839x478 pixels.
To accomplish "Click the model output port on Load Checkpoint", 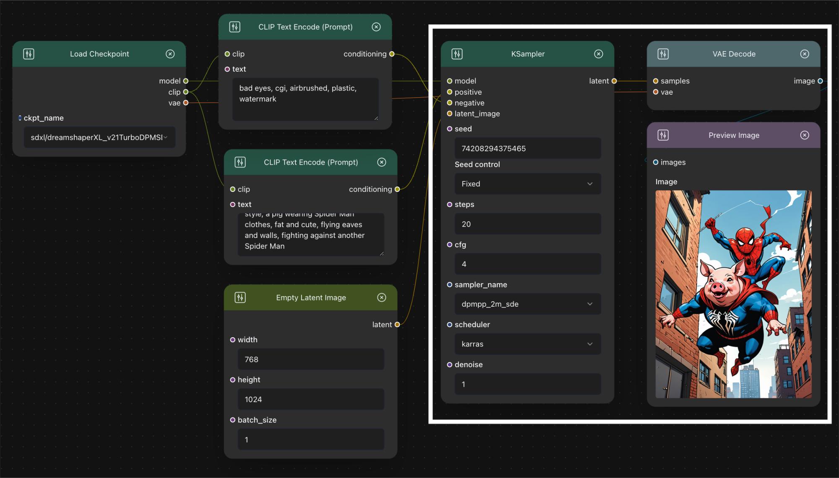I will pyautogui.click(x=186, y=81).
